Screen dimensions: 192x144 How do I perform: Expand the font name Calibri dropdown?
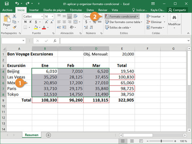click(42, 17)
